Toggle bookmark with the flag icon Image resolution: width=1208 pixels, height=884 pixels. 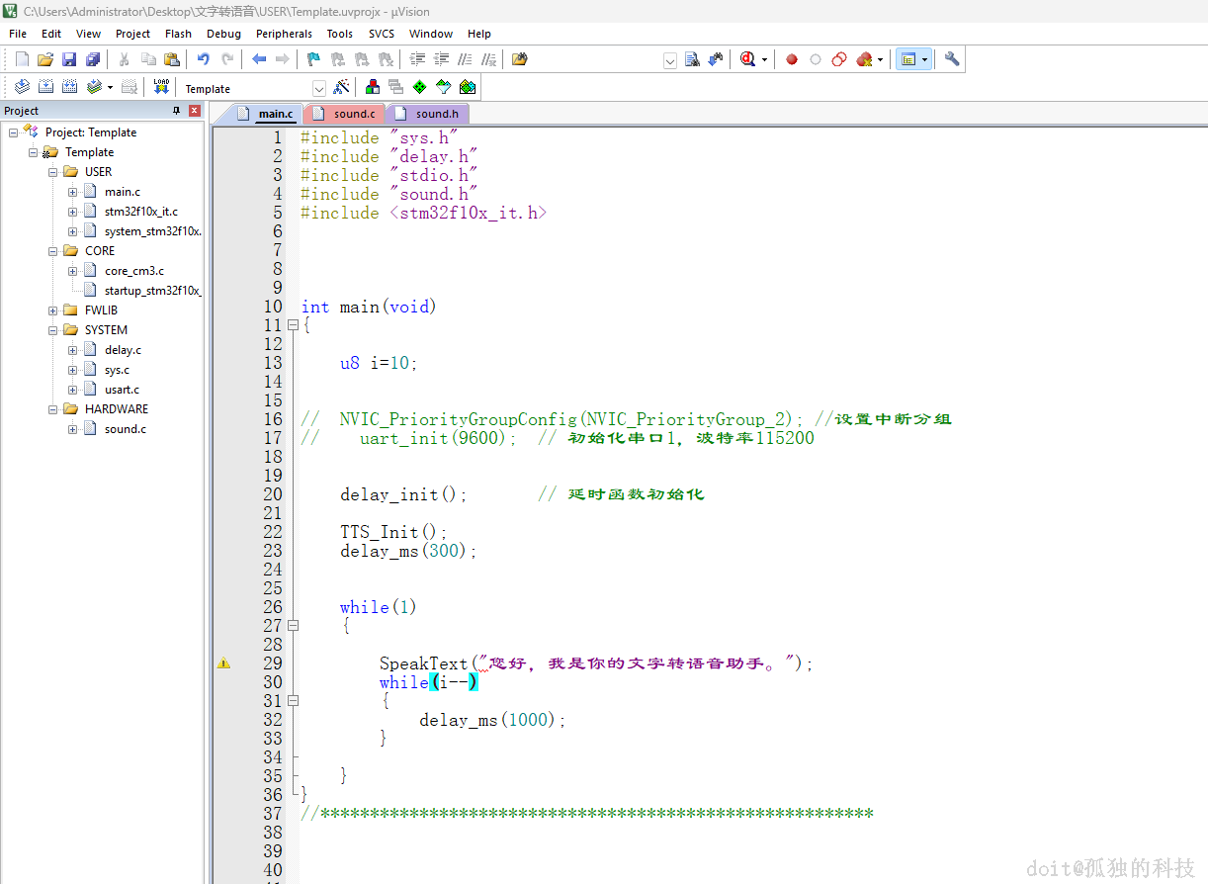(x=313, y=59)
